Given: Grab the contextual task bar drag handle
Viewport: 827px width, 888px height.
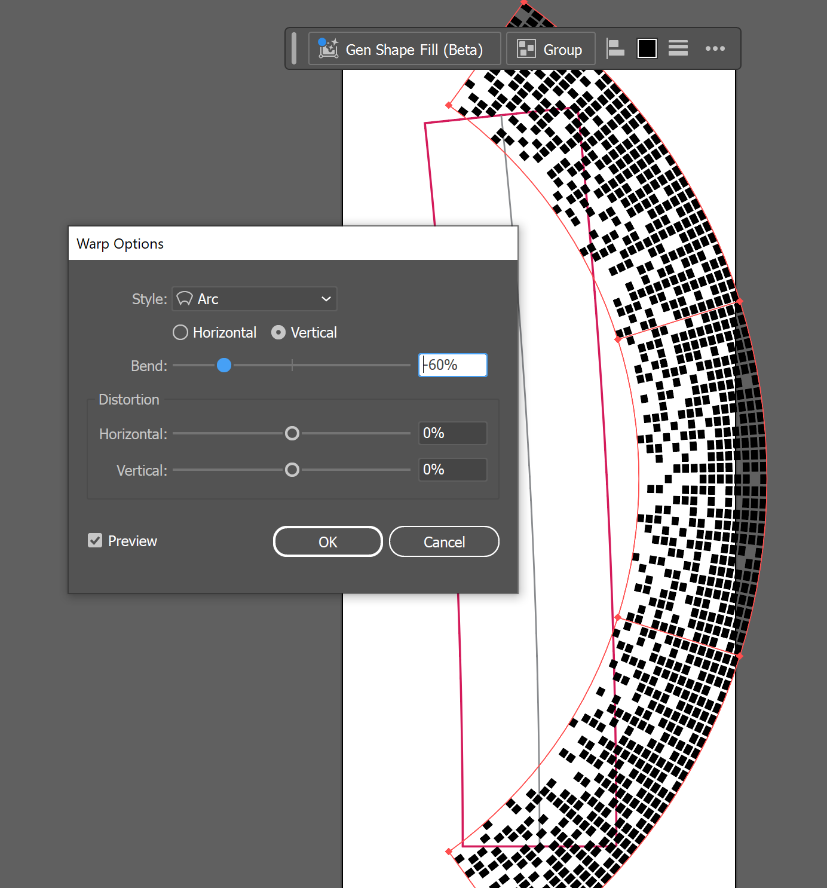Looking at the screenshot, I should click(x=294, y=48).
